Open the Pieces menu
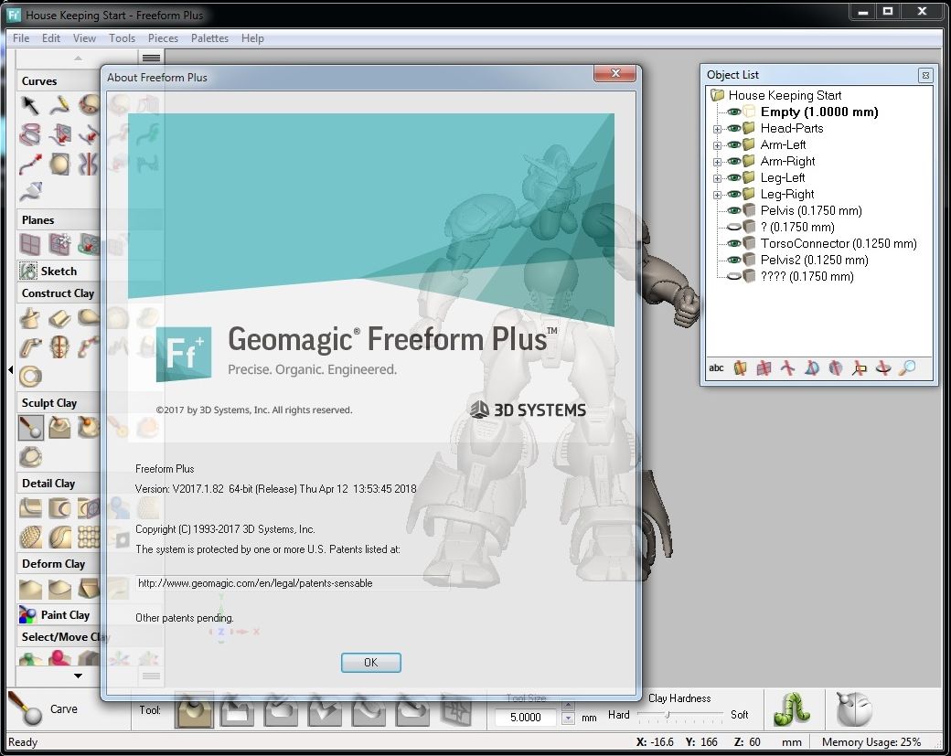951x756 pixels. click(163, 38)
